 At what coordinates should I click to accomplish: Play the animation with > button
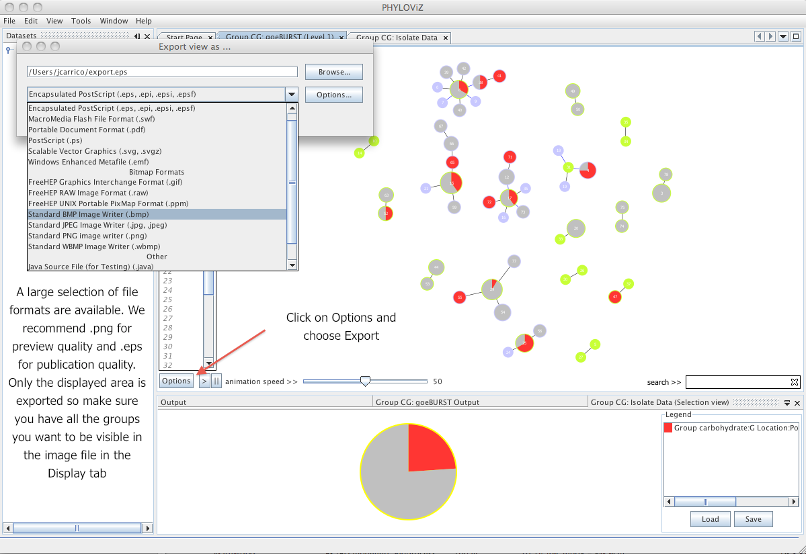click(204, 381)
